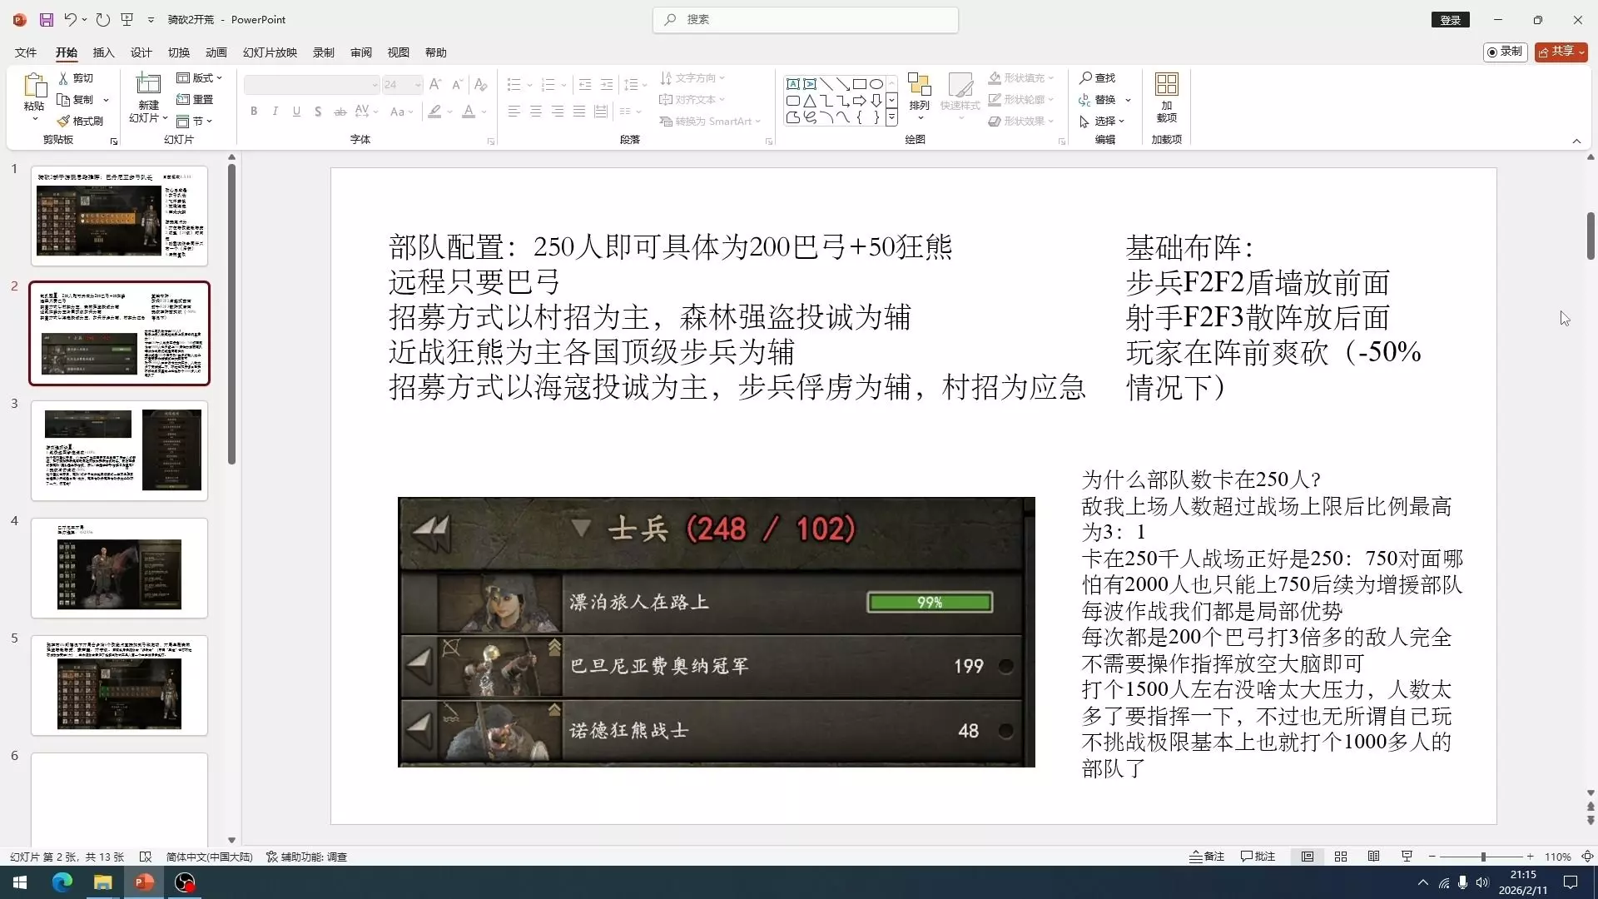
Task: Undo the last action
Action: [x=70, y=20]
